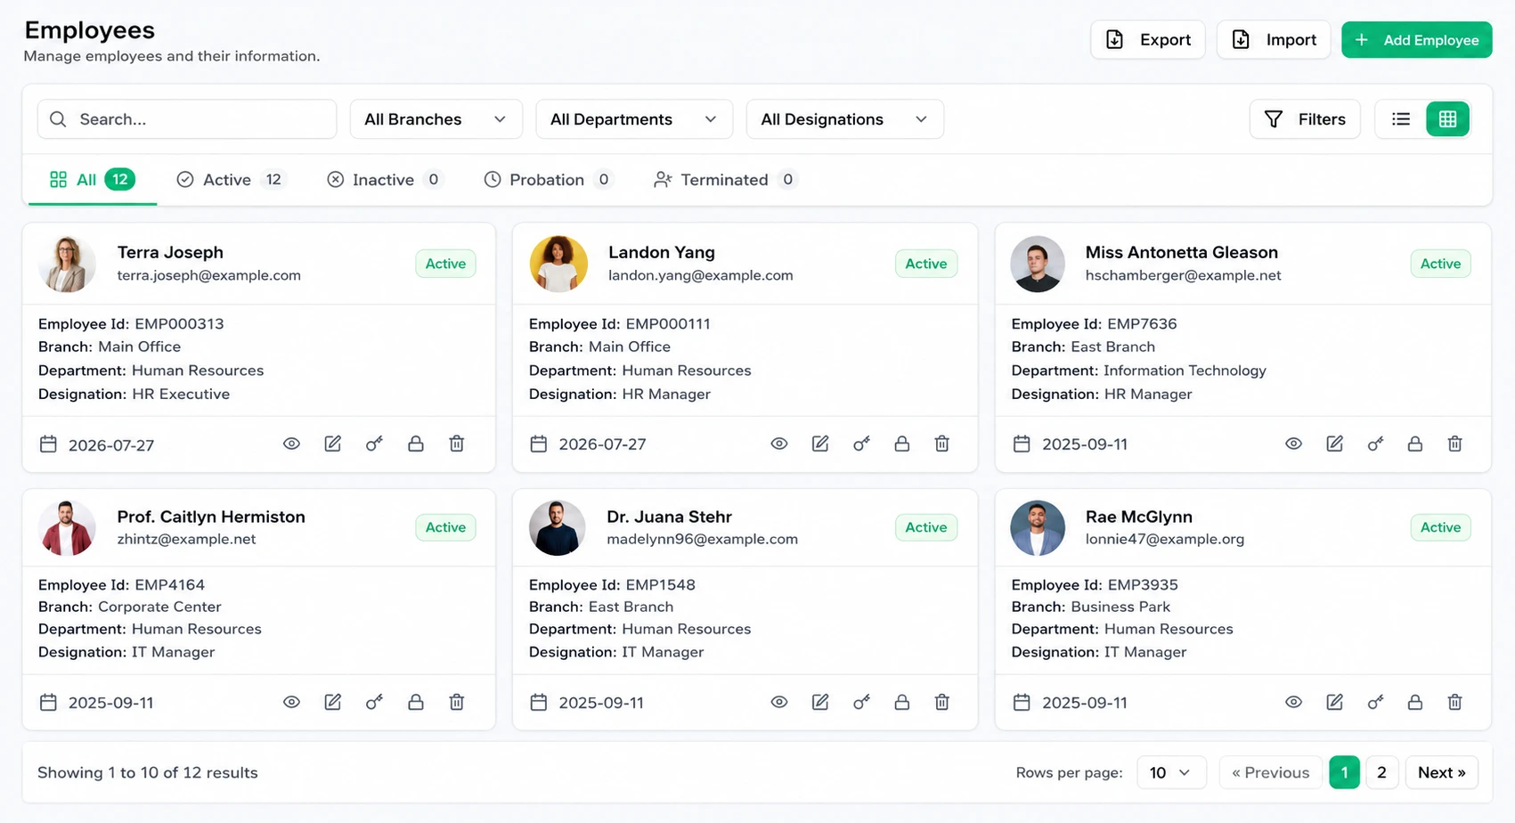
Task: Click Rae McGlynn's Active status badge
Action: (1440, 527)
